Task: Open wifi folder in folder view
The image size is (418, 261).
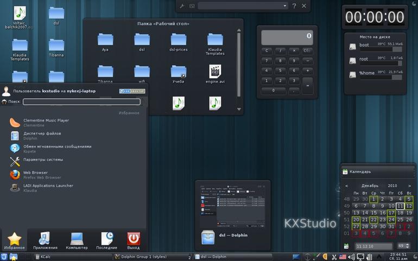Action: [x=142, y=74]
